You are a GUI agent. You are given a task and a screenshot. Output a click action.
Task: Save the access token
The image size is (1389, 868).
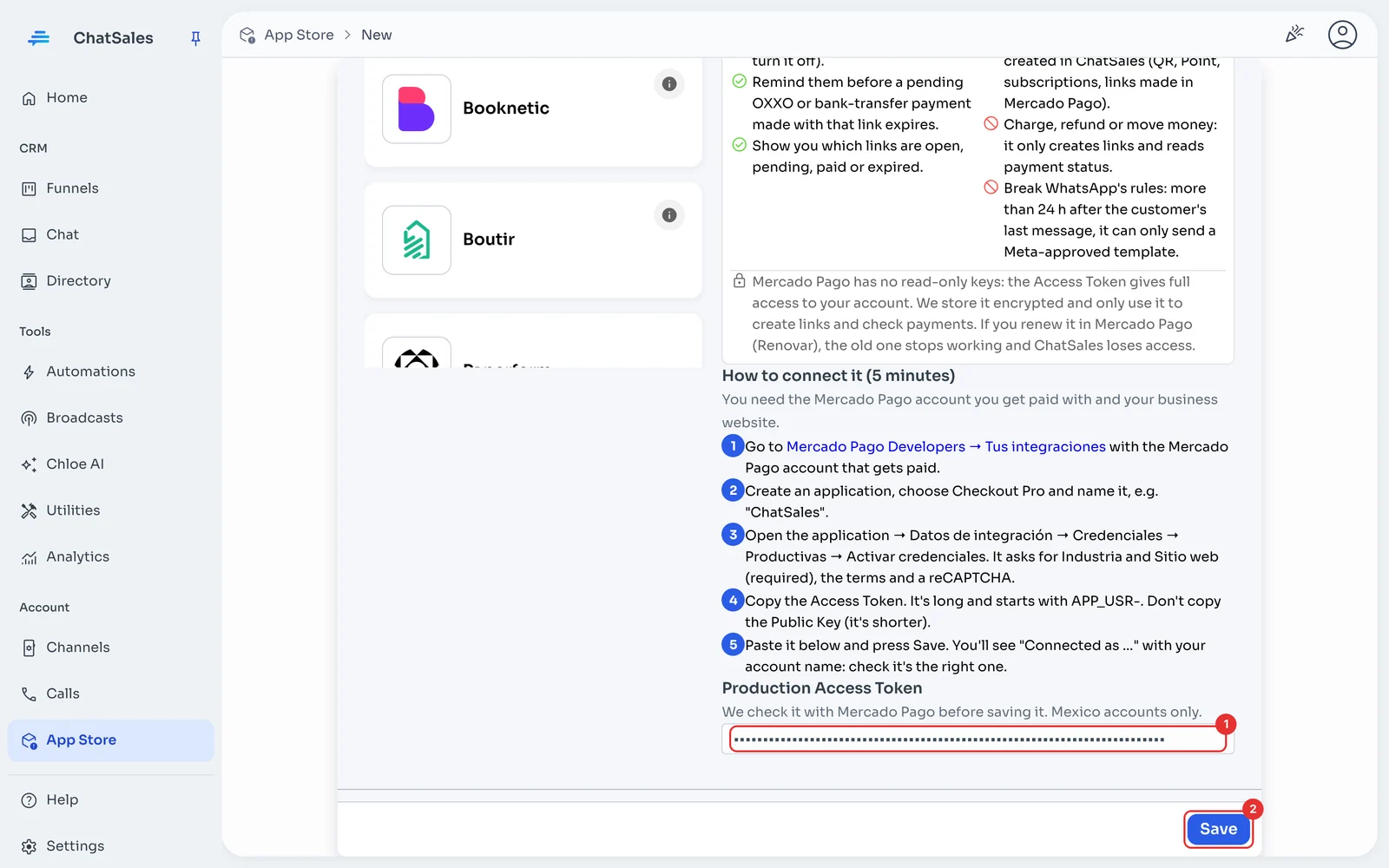(1218, 829)
